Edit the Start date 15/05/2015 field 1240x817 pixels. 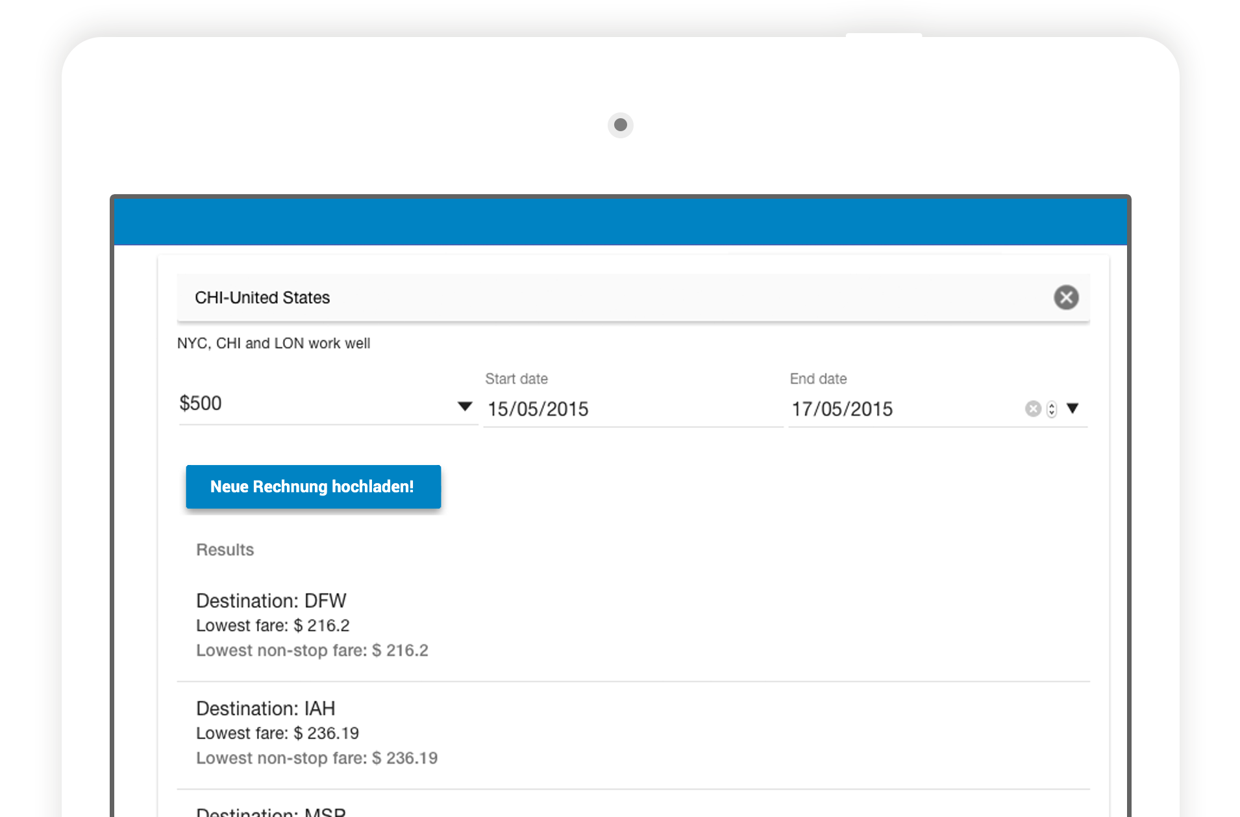(633, 409)
